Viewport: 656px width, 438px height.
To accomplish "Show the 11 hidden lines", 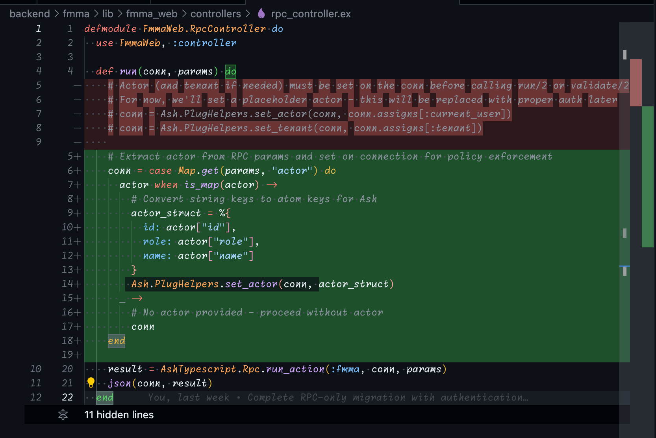I will click(x=119, y=415).
